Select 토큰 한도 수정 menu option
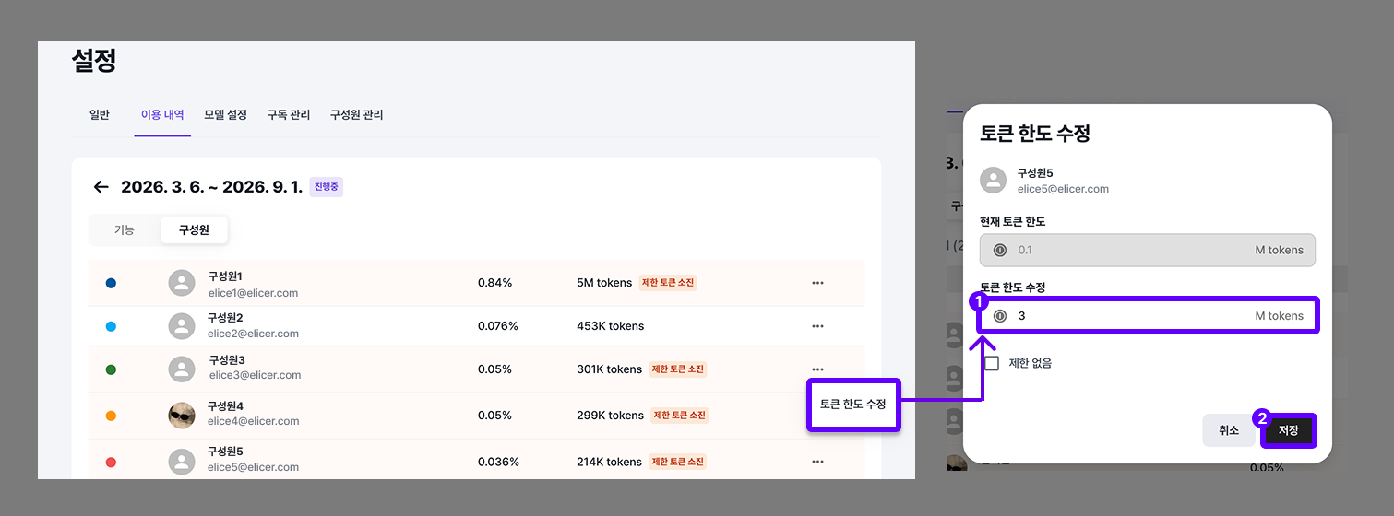The height and width of the screenshot is (516, 1394). [852, 405]
